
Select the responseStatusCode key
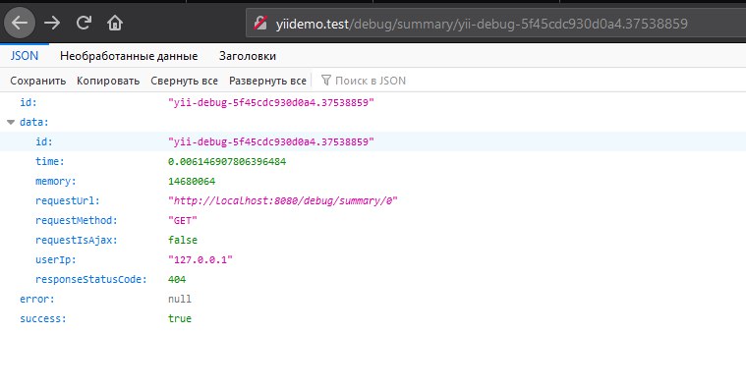click(x=90, y=280)
